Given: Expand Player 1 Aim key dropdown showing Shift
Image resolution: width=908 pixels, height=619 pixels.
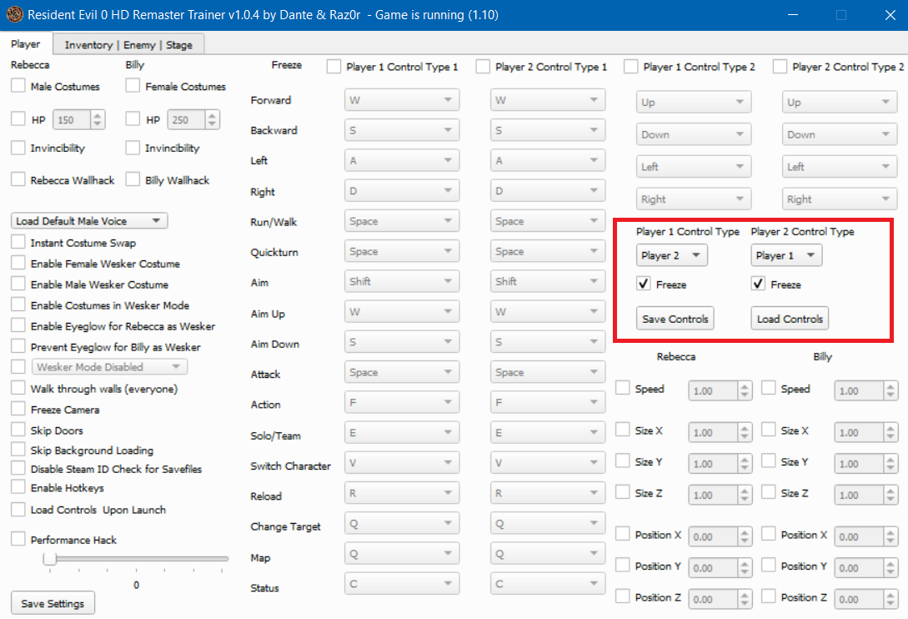Looking at the screenshot, I should [x=402, y=281].
